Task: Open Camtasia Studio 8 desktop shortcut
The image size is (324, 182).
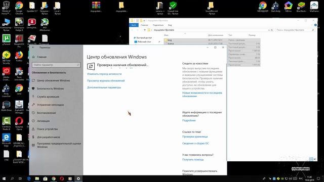Action: [x=6, y=123]
